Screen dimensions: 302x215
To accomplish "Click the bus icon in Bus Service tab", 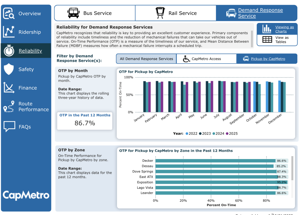I will tap(73, 13).
